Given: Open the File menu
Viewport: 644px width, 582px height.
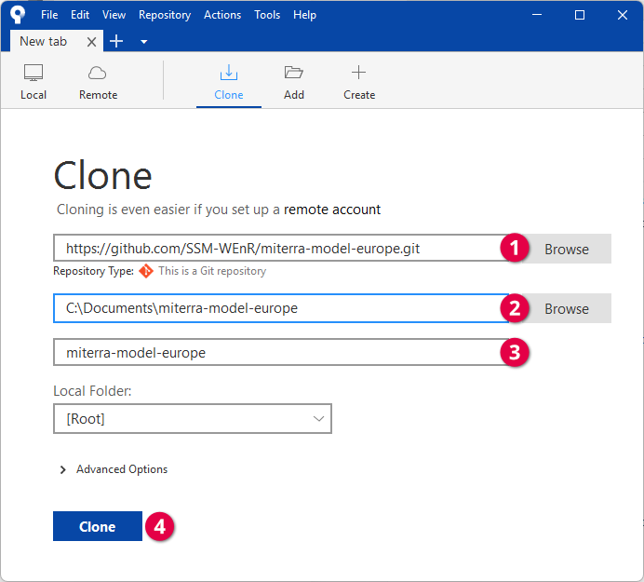Looking at the screenshot, I should 49,15.
